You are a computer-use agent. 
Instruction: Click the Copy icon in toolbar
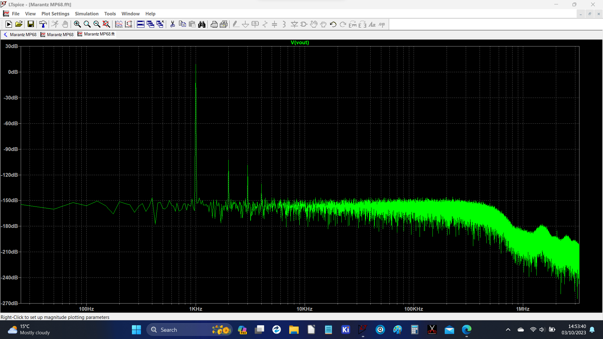(182, 24)
